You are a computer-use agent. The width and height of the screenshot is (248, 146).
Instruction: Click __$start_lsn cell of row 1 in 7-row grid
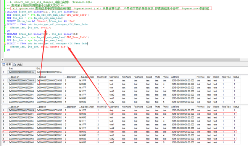tap(22, 80)
